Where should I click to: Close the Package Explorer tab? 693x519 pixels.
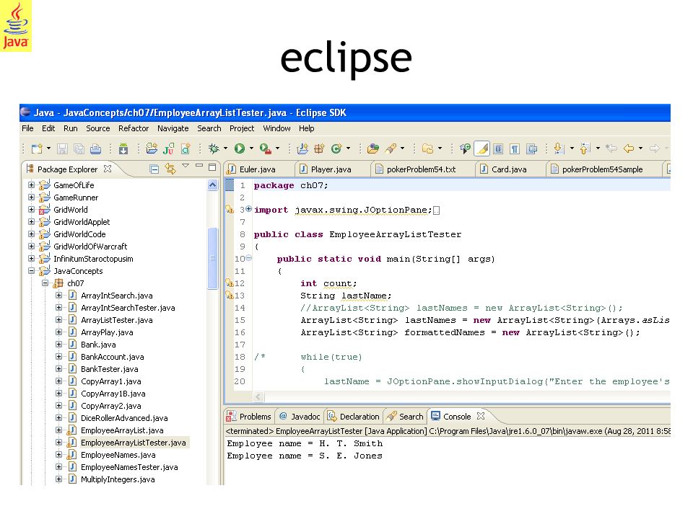108,169
